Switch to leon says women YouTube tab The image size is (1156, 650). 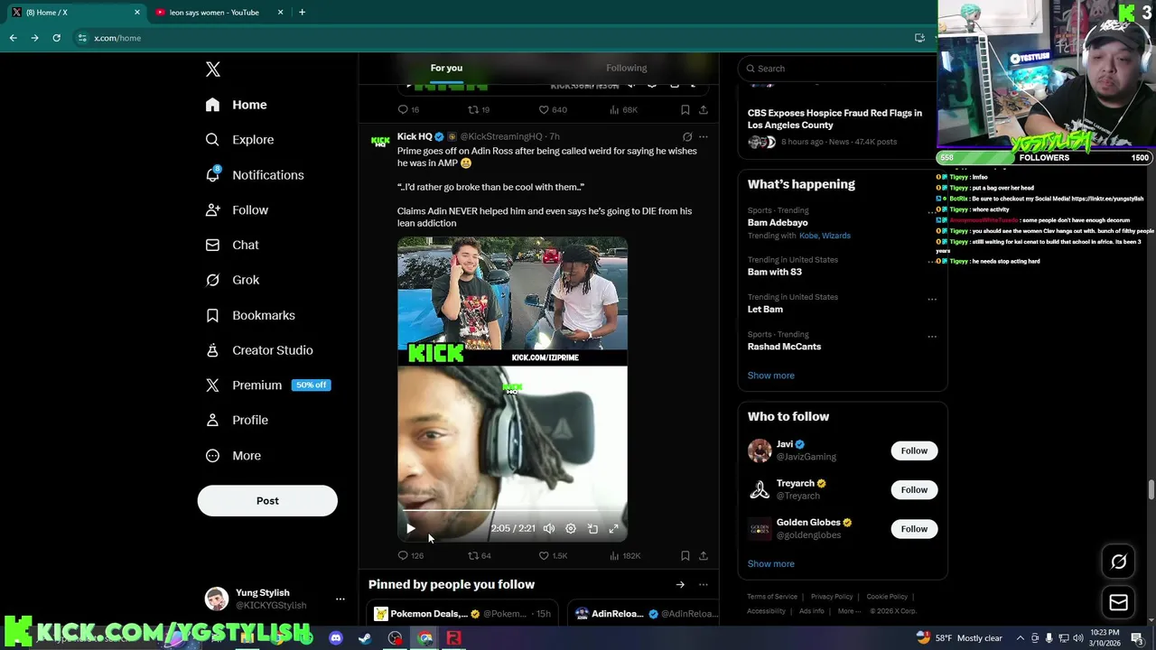click(x=215, y=13)
